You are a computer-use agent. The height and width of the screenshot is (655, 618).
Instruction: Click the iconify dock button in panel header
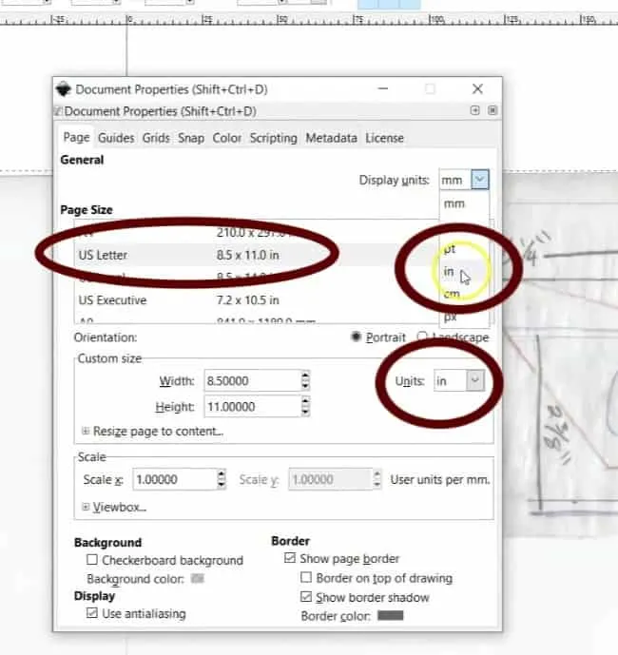coord(474,110)
